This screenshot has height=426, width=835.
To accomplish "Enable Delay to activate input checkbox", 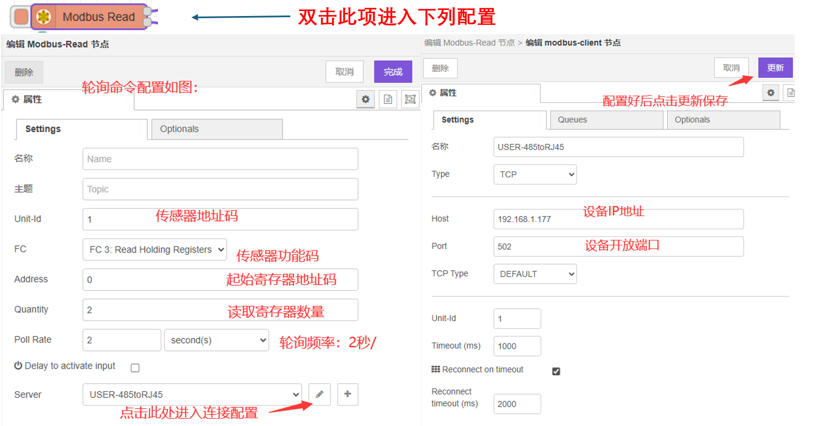I will point(135,367).
